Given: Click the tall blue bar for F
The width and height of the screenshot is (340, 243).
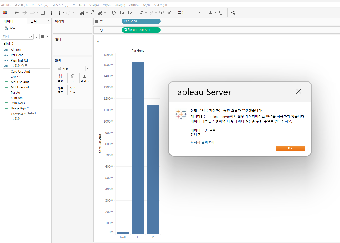Looking at the screenshot, I should point(138,148).
